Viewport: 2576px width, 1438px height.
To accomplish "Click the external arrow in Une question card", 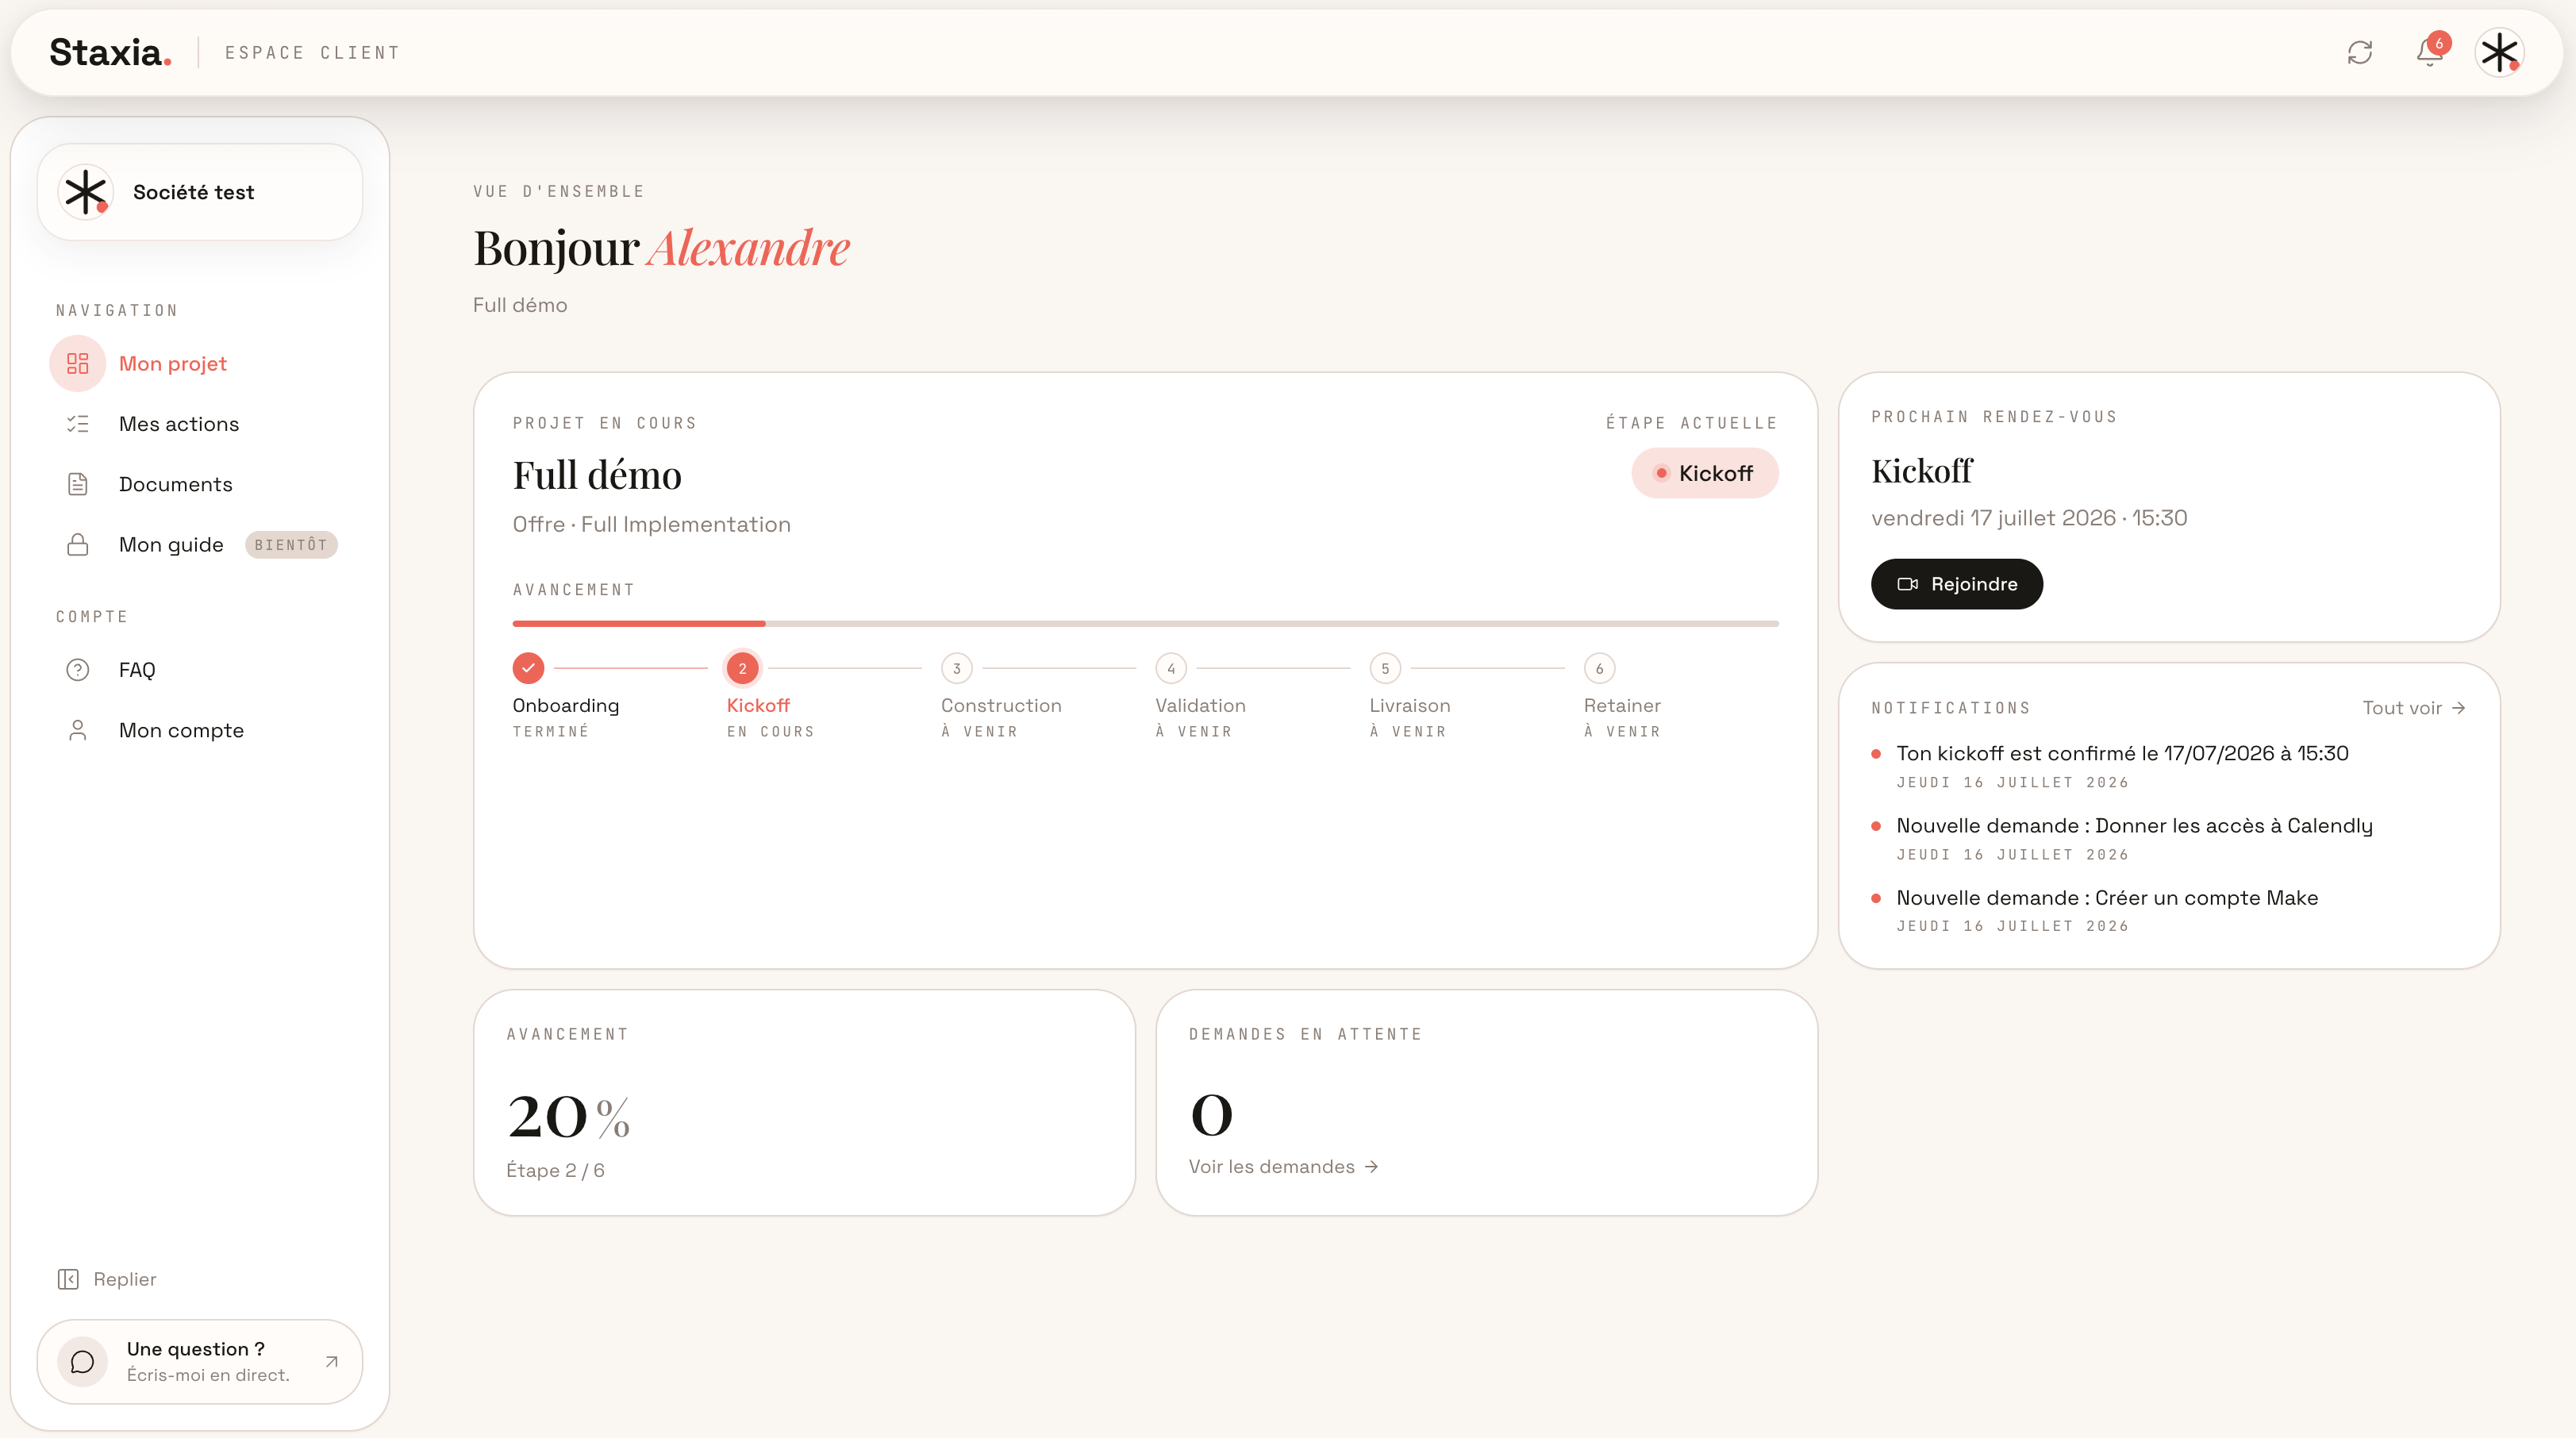I will click(x=332, y=1361).
